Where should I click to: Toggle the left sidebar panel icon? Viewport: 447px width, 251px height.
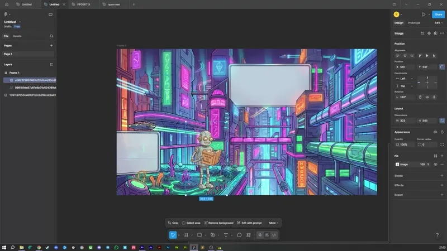coord(50,15)
